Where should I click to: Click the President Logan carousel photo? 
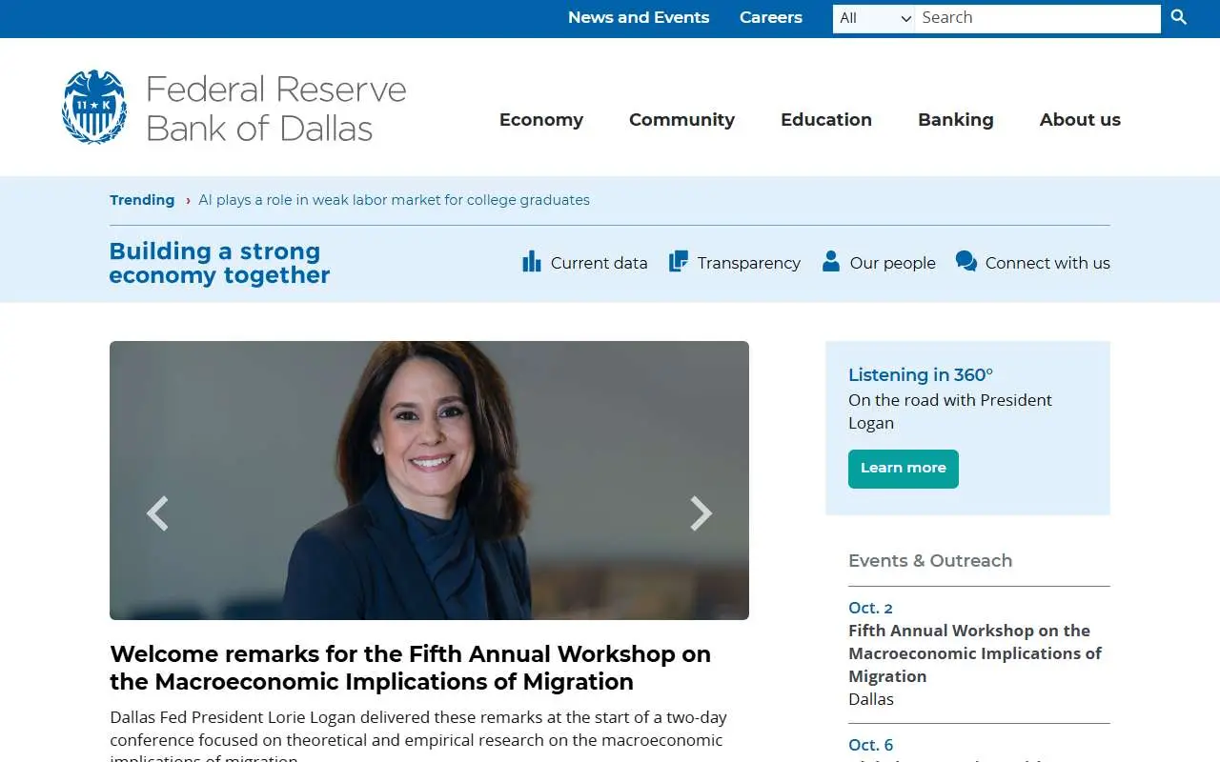pos(429,480)
